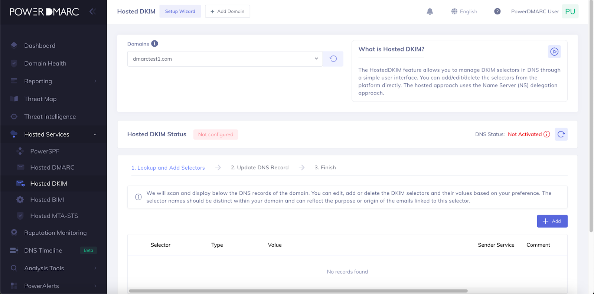
Task: Click the Beta badge on DNS Timeline
Action: pos(88,250)
